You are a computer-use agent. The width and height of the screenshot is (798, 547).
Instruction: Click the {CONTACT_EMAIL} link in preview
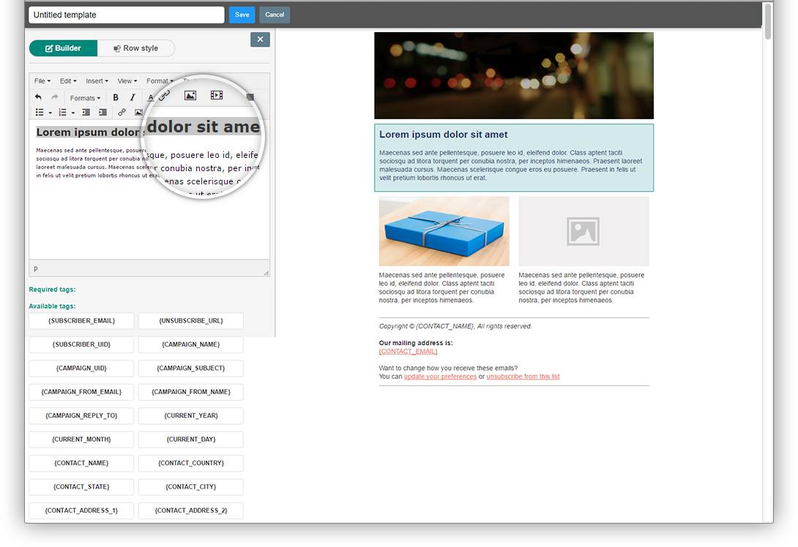click(409, 351)
